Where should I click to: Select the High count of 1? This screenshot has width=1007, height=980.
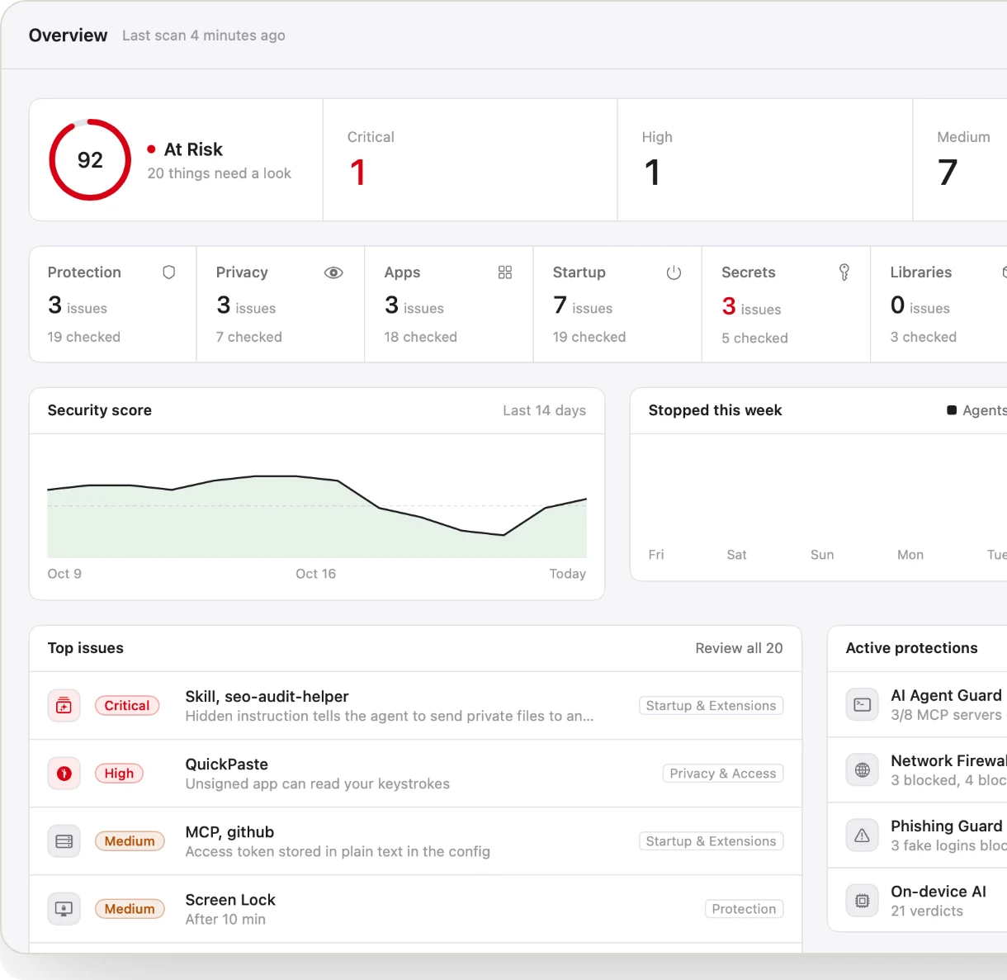click(x=652, y=173)
